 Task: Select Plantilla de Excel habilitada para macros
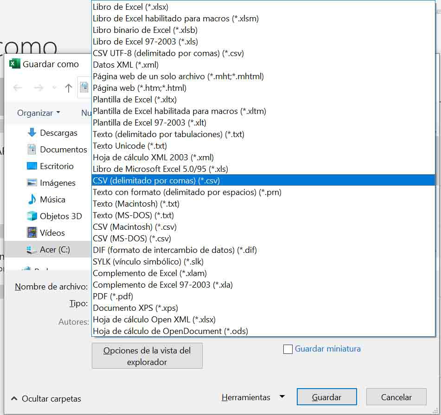click(263, 111)
